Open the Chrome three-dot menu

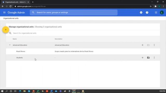pyautogui.click(x=163, y=6)
